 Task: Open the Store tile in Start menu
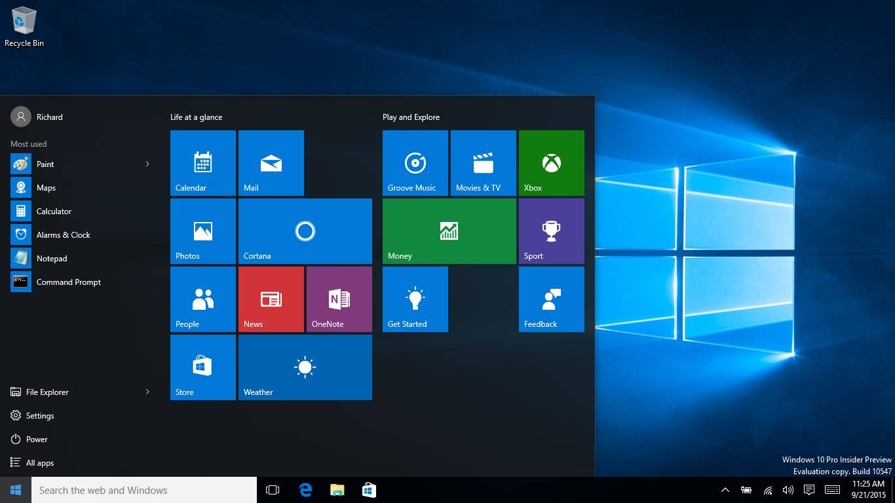pyautogui.click(x=203, y=367)
